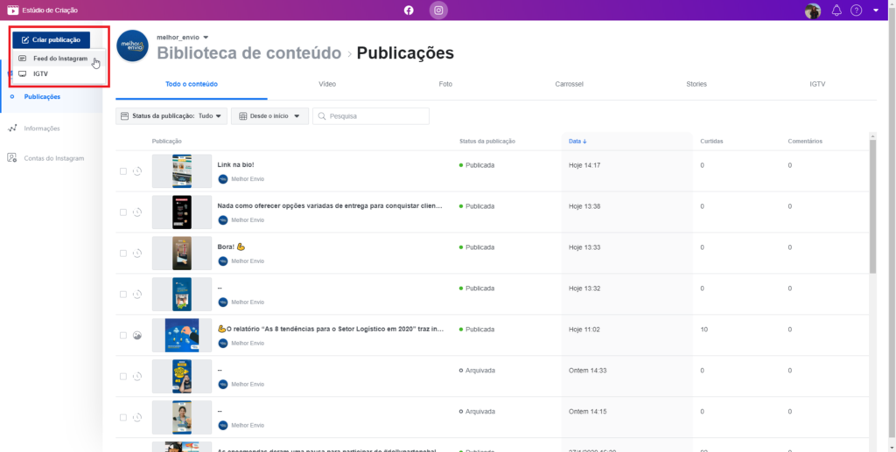The width and height of the screenshot is (896, 452).
Task: Click the story icon in Bora! row
Action: [x=137, y=254]
